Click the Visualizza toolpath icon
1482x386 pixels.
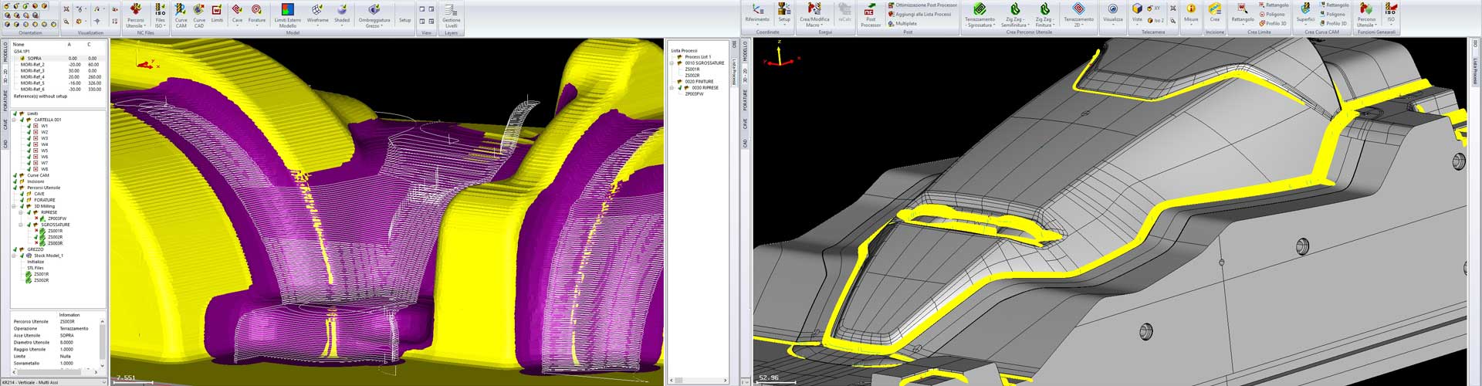pos(1113,14)
